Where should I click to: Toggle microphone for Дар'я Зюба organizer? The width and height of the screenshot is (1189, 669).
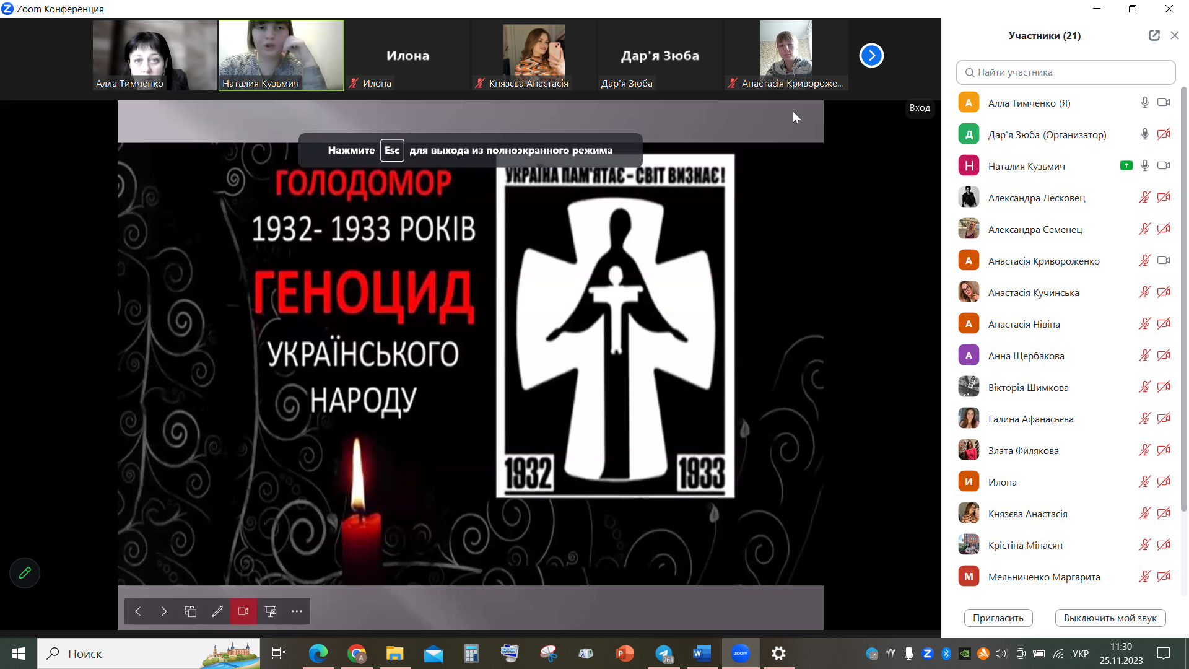[1145, 134]
